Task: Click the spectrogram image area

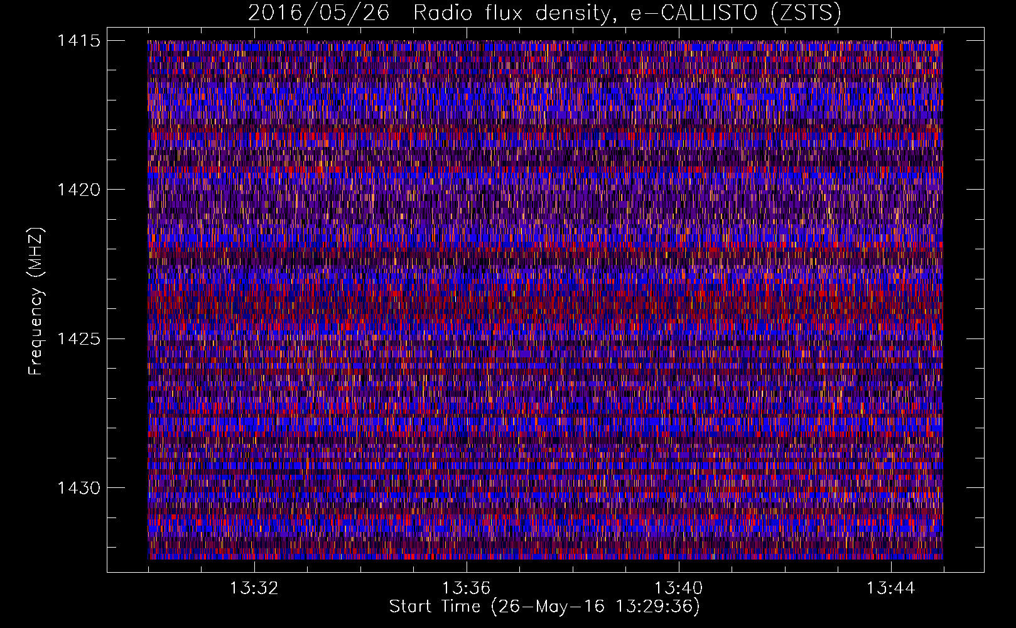Action: pyautogui.click(x=545, y=300)
